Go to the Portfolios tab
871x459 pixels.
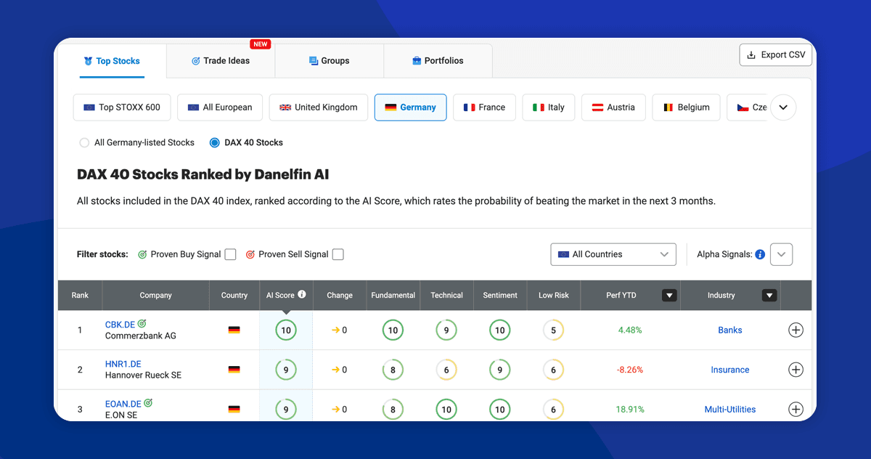(438, 61)
